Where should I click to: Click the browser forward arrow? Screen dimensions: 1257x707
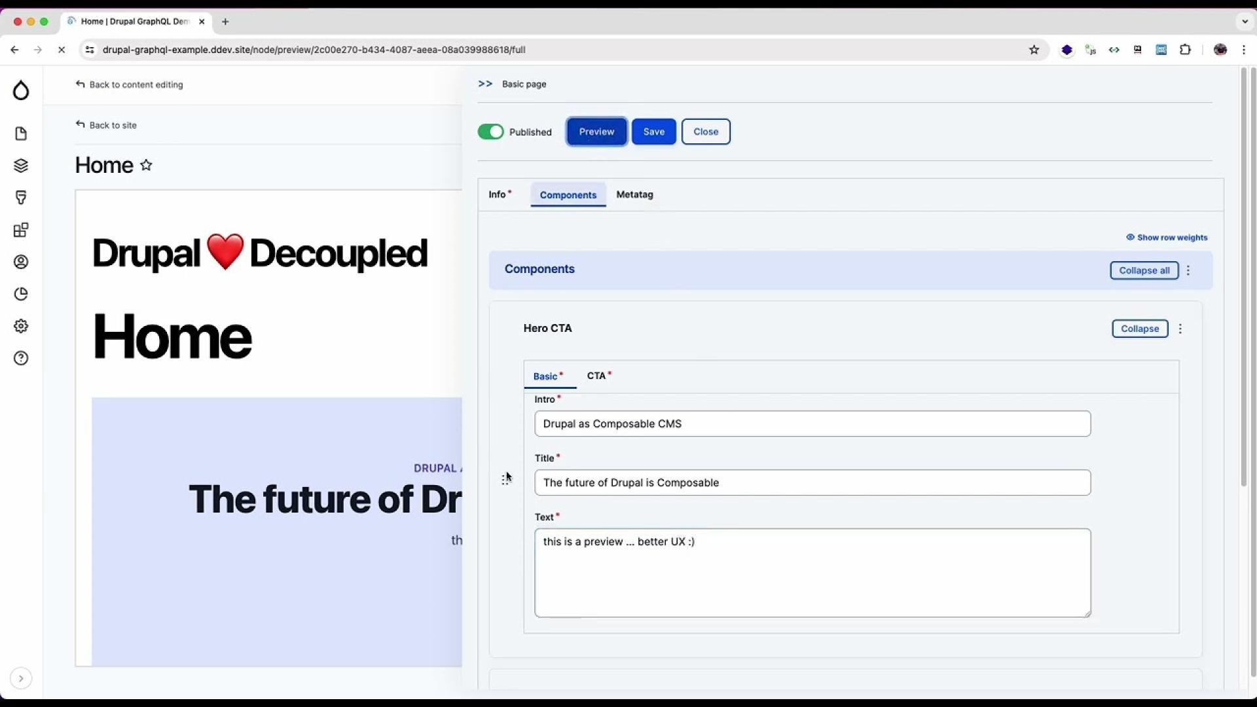(x=38, y=50)
